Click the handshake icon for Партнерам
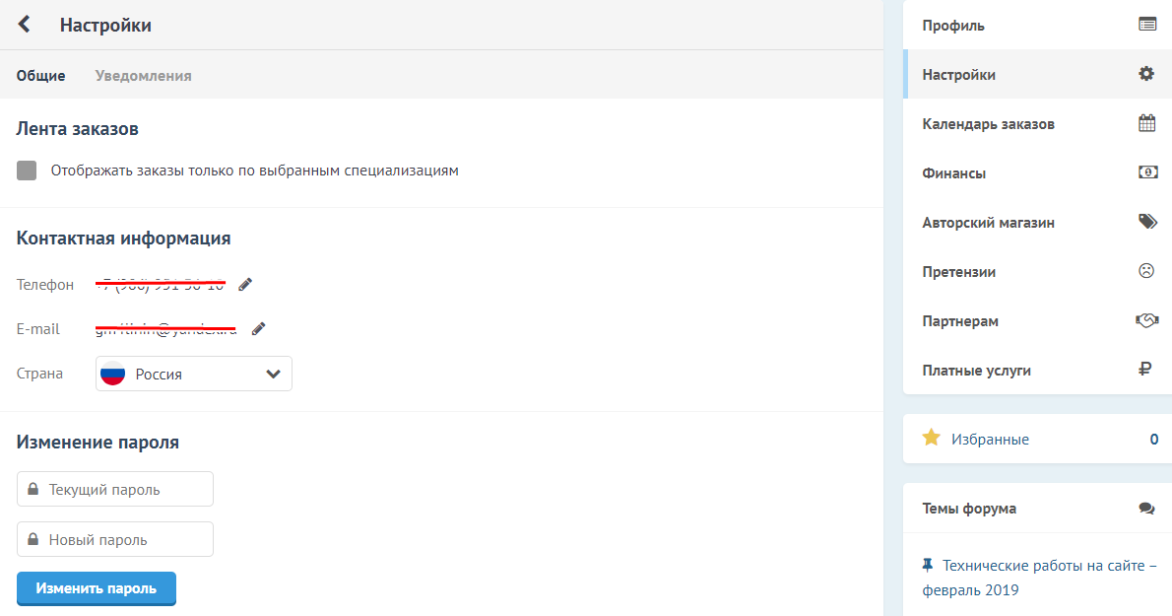Image resolution: width=1172 pixels, height=616 pixels. click(x=1146, y=321)
